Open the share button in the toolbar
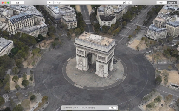Image resolution: width=179 pixels, height=111 pixels. [x=129, y=3]
